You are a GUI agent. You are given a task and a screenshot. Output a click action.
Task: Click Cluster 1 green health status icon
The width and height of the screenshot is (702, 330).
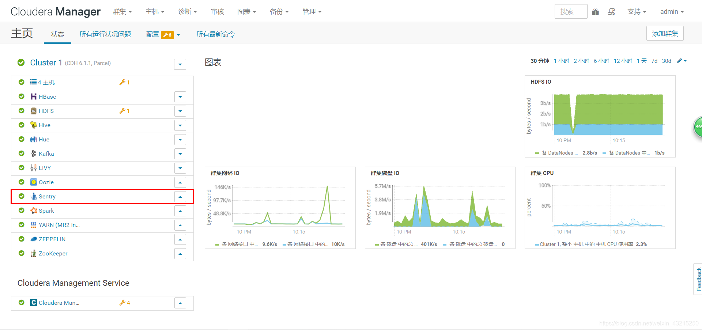click(x=21, y=62)
